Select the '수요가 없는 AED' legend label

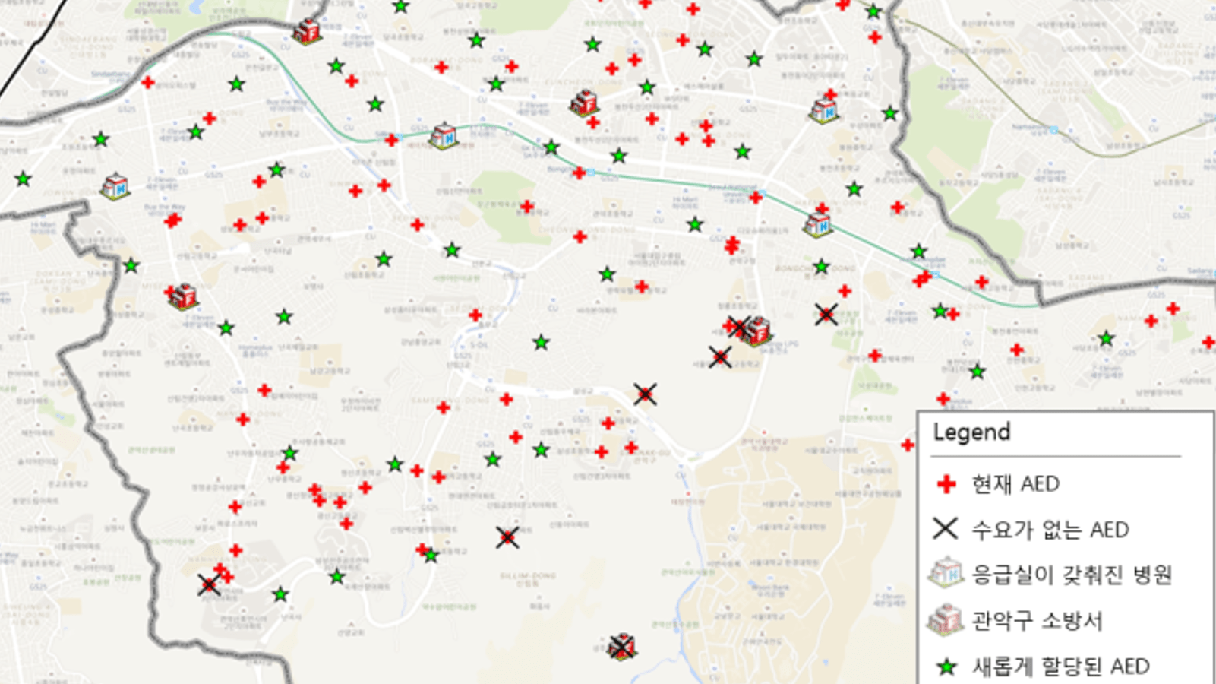[x=1050, y=529]
